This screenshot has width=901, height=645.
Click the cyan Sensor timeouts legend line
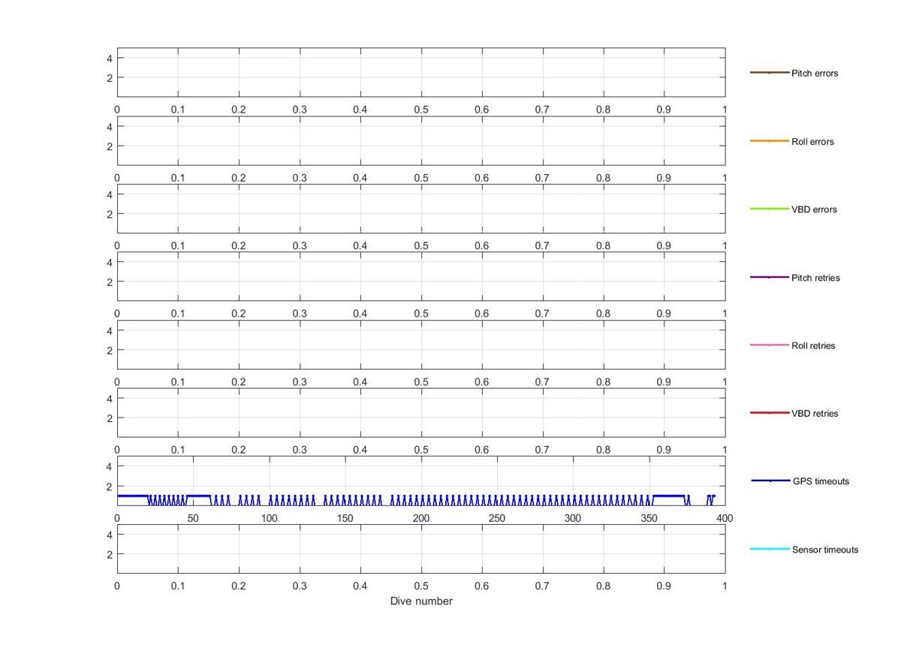tap(770, 549)
